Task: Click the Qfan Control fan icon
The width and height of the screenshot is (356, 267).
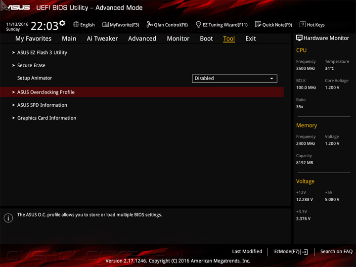Action: tap(149, 24)
